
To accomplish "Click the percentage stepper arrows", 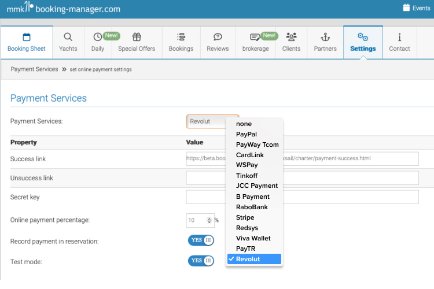I will click(209, 220).
